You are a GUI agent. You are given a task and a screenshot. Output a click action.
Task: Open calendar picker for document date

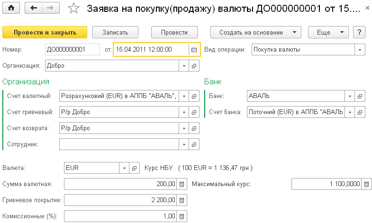pos(194,50)
